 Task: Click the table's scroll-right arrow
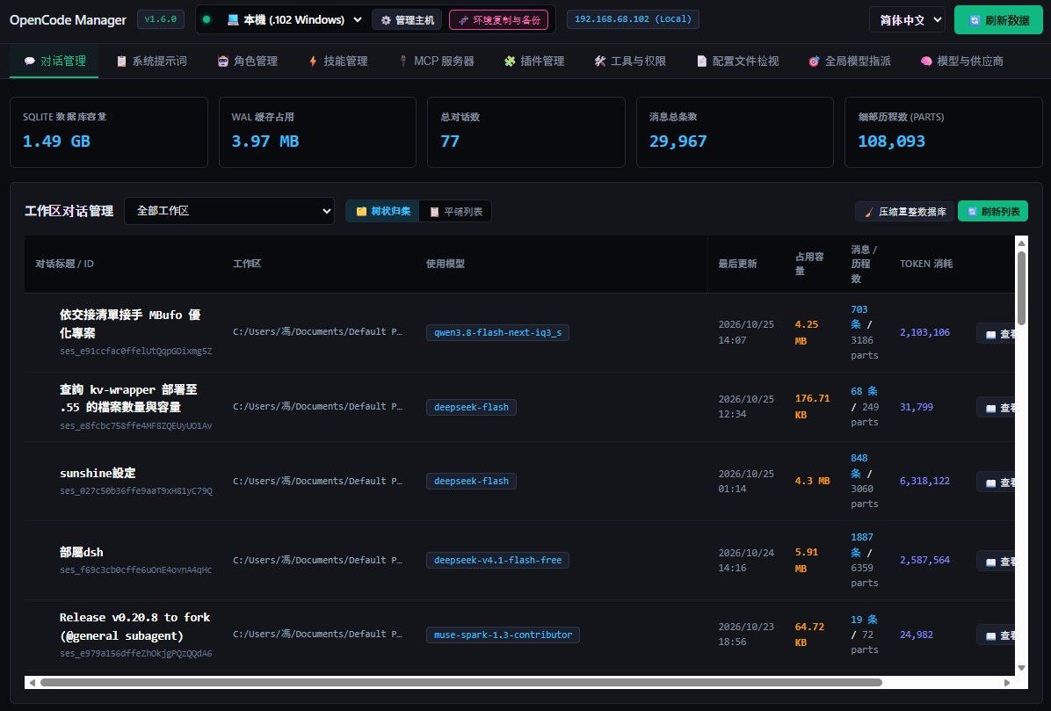tap(1007, 682)
